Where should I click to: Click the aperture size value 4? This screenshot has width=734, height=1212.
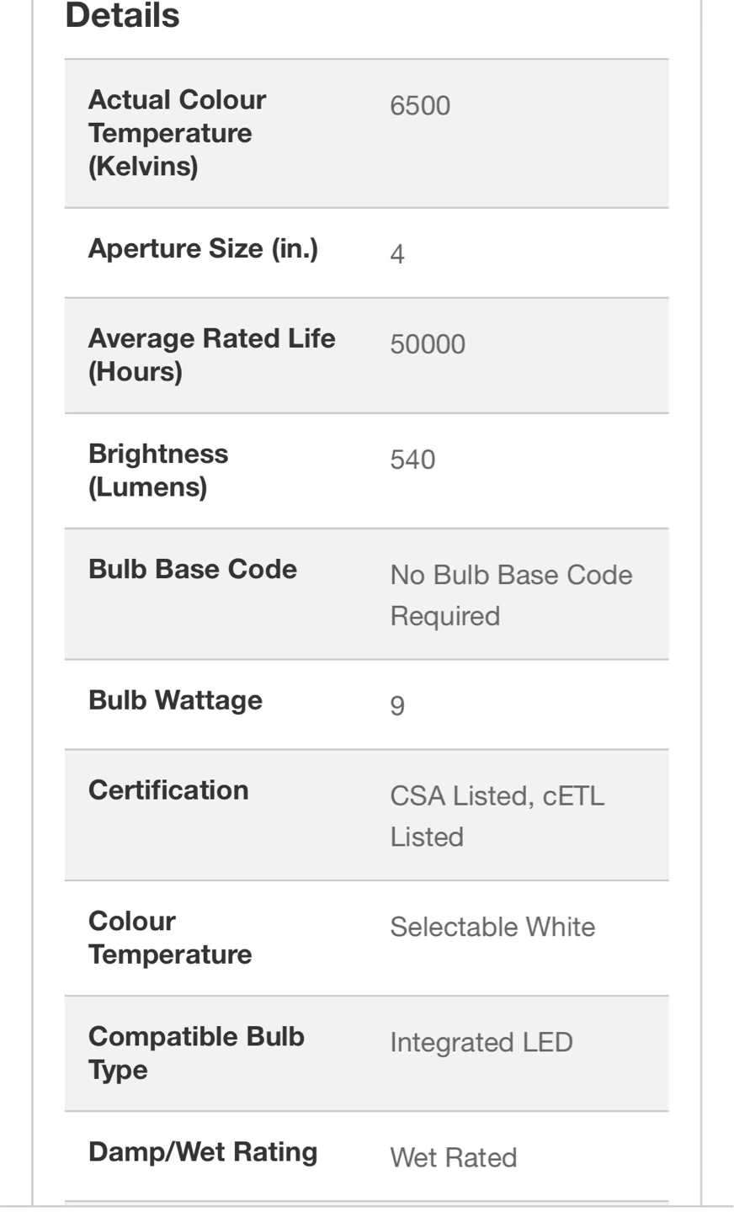pyautogui.click(x=397, y=254)
